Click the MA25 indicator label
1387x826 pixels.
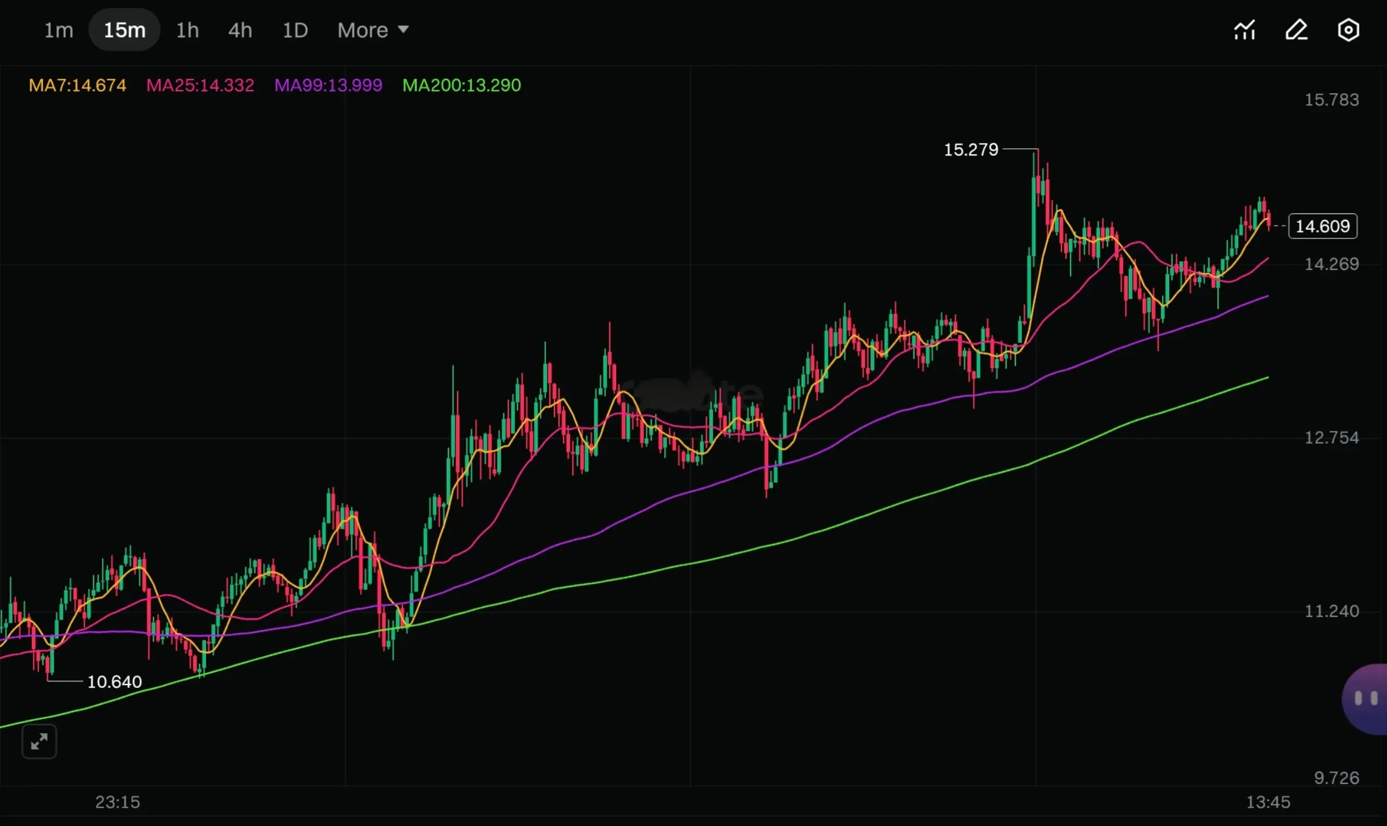(200, 85)
